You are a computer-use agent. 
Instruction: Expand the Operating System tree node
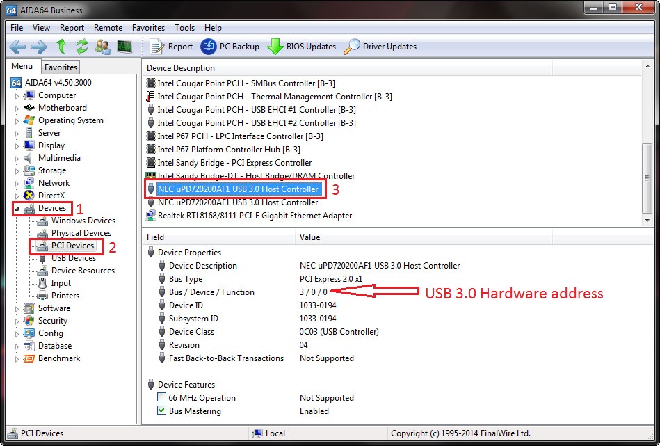point(17,121)
